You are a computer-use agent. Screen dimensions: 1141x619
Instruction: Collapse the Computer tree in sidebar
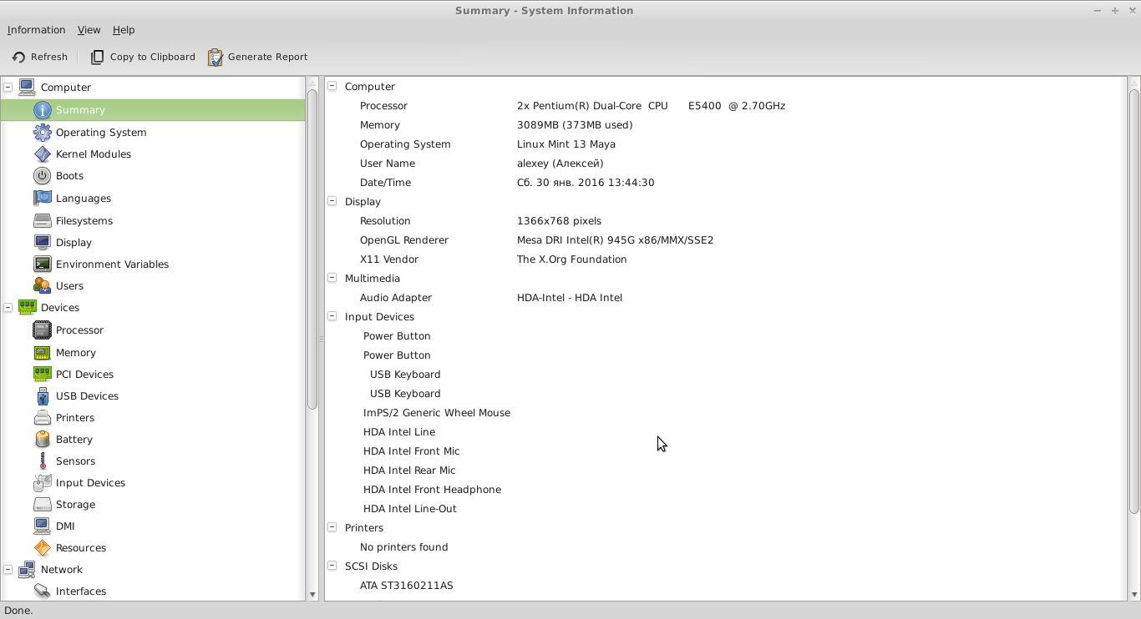click(x=8, y=87)
